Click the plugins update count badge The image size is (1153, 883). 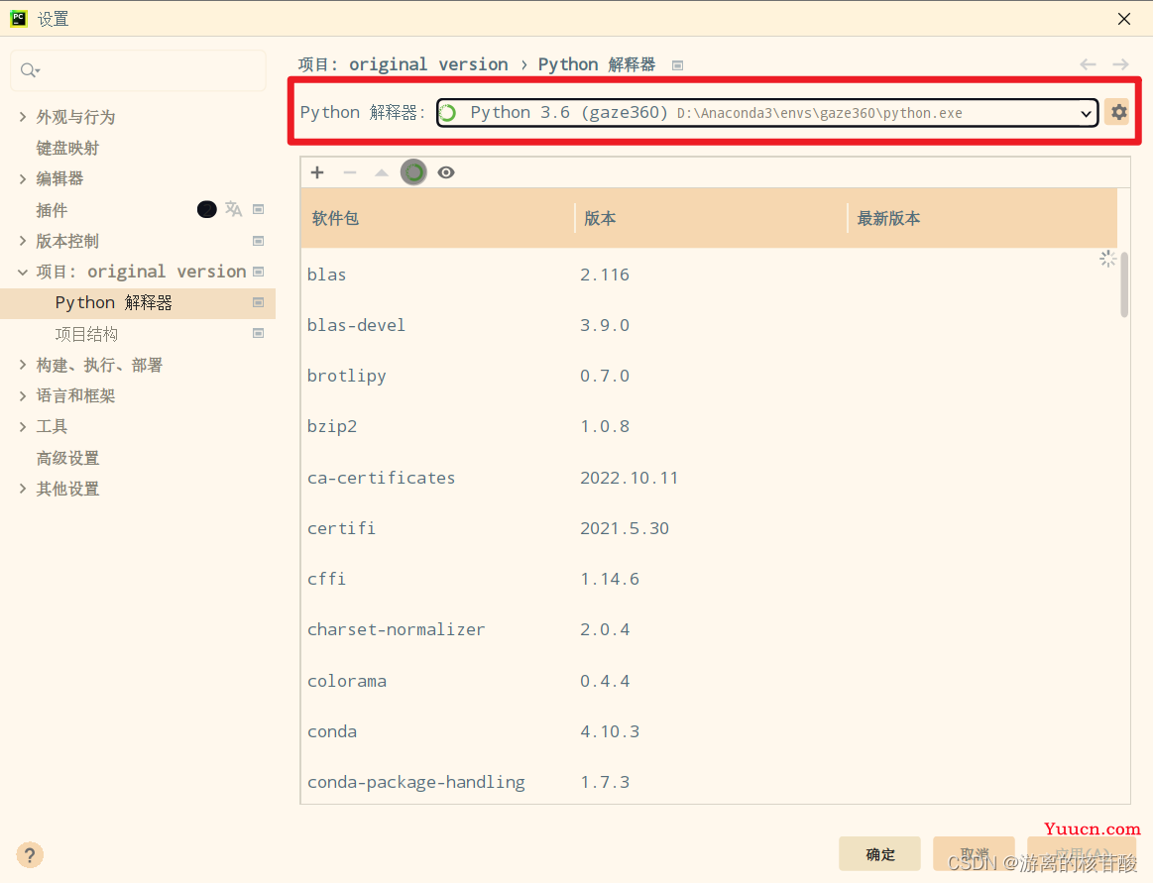coord(206,209)
